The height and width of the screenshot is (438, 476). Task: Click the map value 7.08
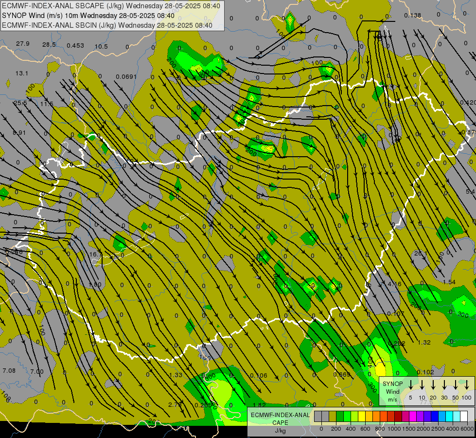pyautogui.click(x=9, y=370)
